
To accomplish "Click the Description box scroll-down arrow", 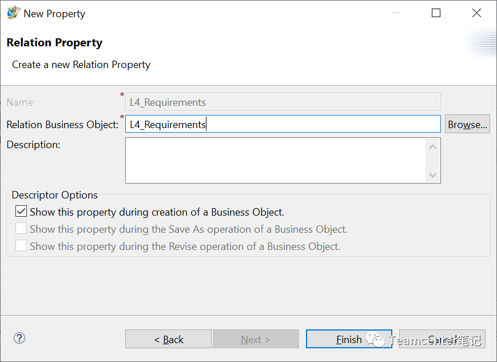I will click(x=432, y=175).
